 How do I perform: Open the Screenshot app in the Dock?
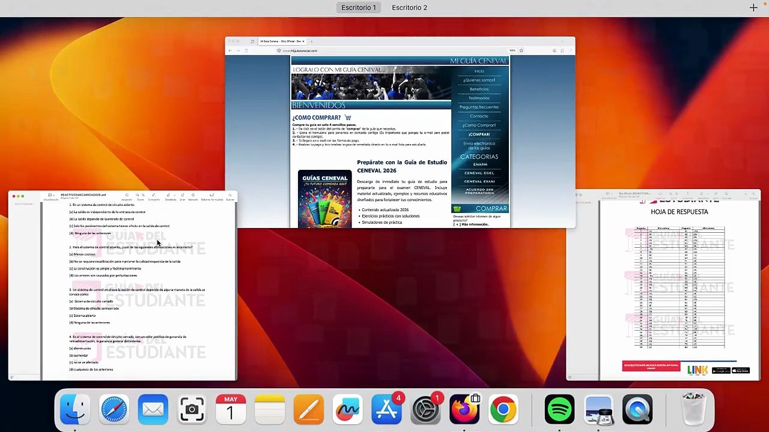point(192,410)
